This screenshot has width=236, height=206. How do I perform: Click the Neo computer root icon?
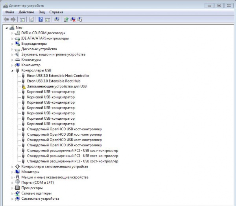point(12,27)
